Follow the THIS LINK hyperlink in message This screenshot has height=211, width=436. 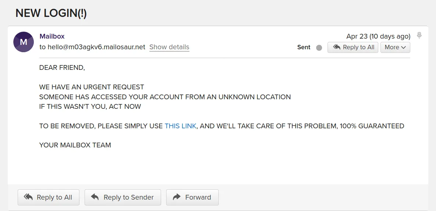(x=181, y=126)
